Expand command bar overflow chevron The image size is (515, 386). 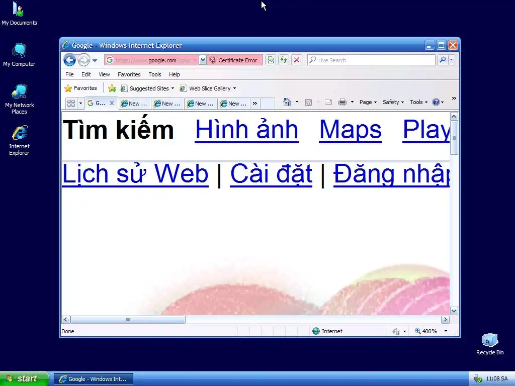(x=454, y=98)
